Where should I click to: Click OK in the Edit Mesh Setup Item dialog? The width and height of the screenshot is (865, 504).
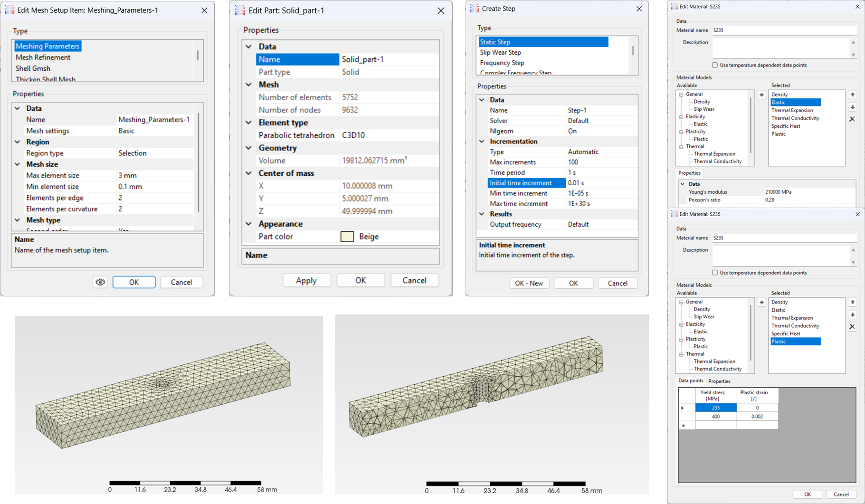click(x=134, y=282)
